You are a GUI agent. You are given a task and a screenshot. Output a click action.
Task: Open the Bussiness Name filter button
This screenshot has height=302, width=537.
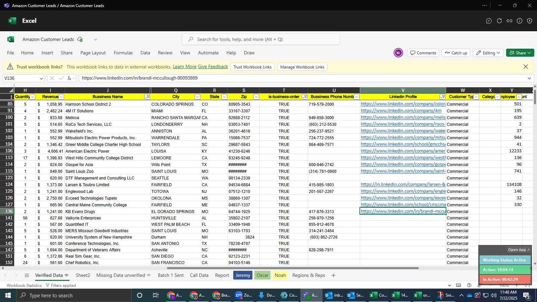tap(147, 97)
